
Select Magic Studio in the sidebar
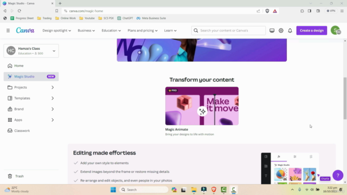[x=31, y=76]
